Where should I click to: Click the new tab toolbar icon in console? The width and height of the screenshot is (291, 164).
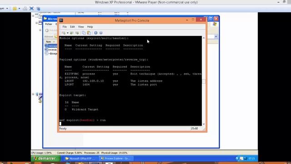[64, 33]
